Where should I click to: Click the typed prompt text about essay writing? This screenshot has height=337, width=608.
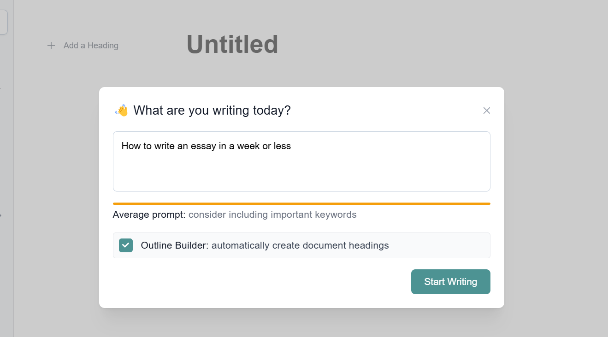206,146
